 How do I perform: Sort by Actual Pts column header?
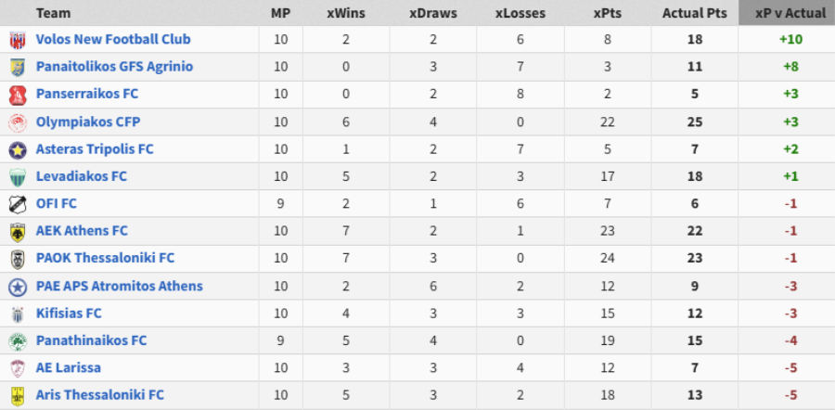[695, 14]
